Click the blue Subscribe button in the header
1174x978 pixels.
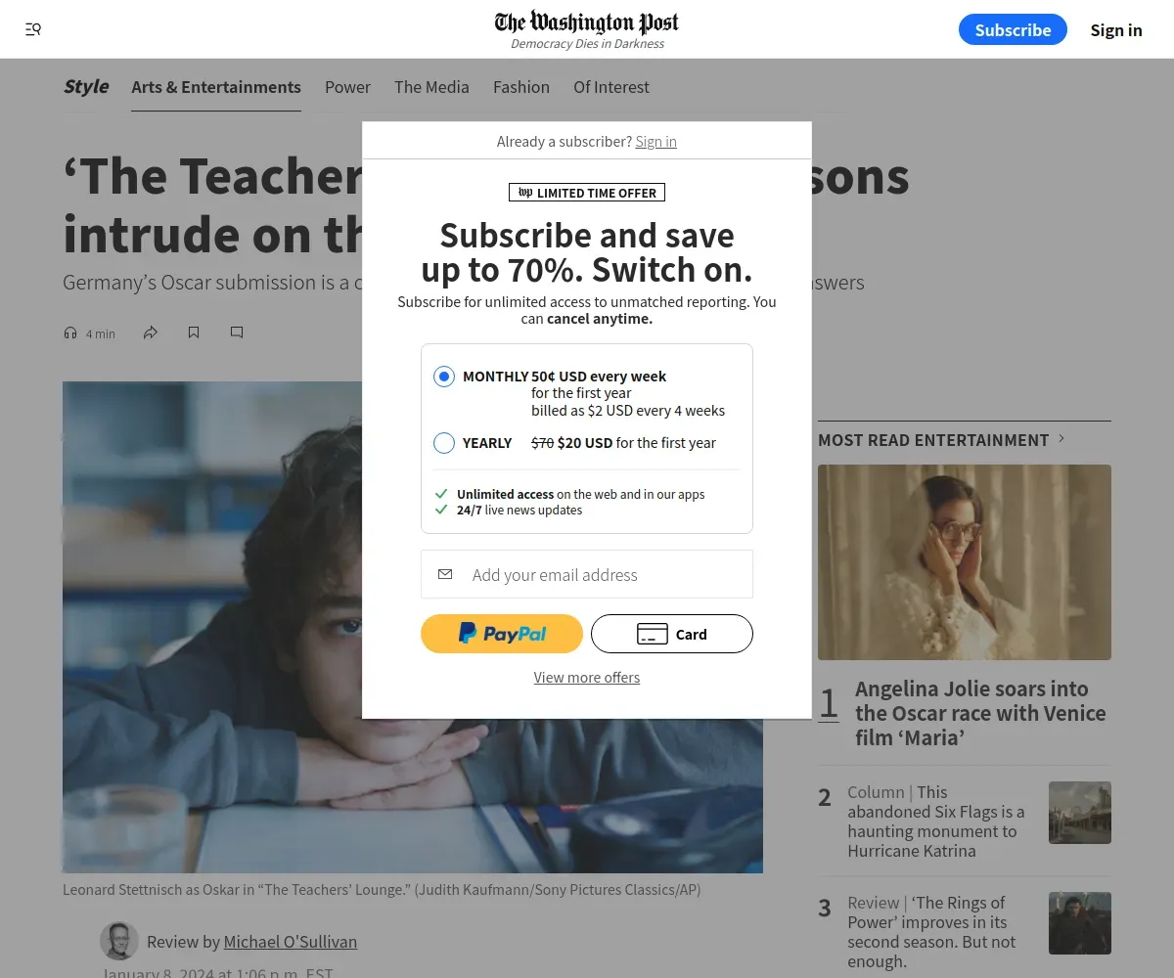coord(1013,29)
